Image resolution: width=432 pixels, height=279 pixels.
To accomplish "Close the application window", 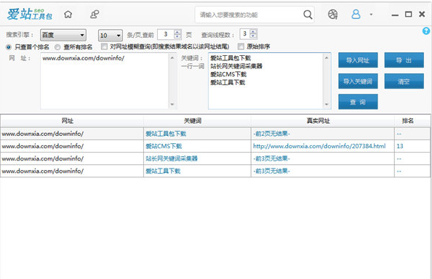I will click(422, 14).
